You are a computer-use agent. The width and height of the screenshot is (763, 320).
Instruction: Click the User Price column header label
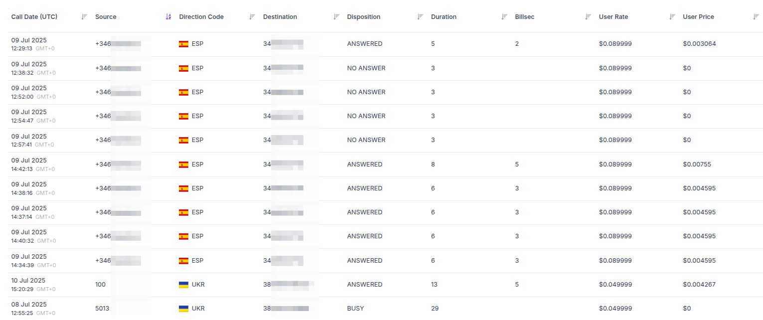[x=698, y=17]
